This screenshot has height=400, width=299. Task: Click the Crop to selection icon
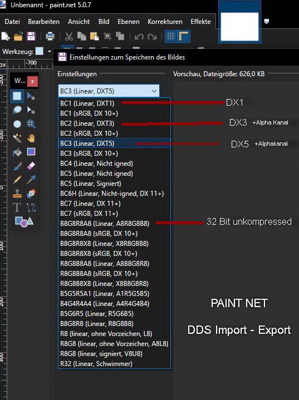tap(107, 36)
